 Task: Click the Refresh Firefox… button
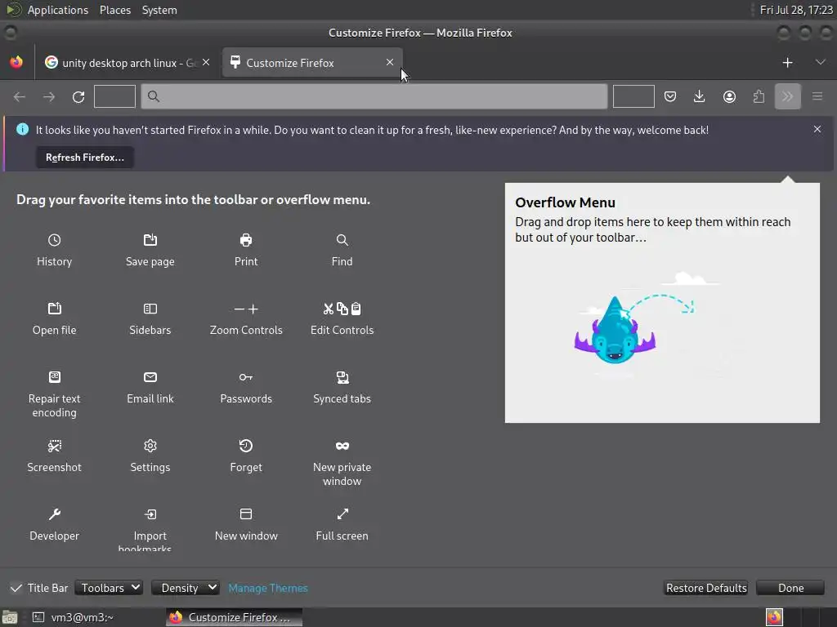coord(85,158)
